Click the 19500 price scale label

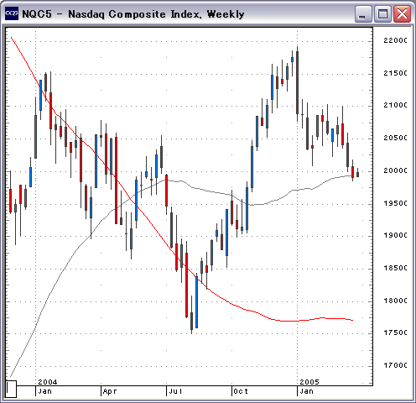pyautogui.click(x=395, y=203)
